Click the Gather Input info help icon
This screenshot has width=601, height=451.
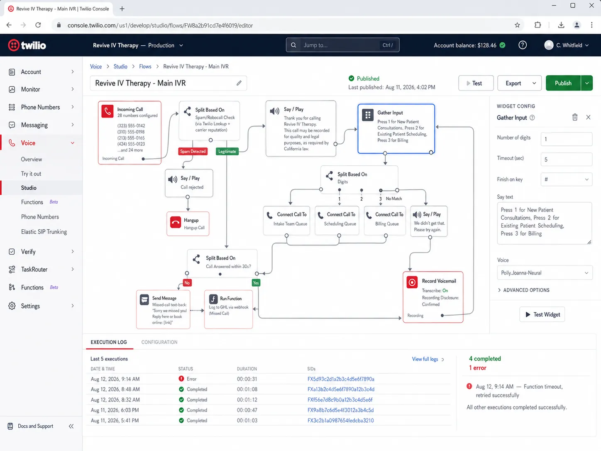click(532, 118)
